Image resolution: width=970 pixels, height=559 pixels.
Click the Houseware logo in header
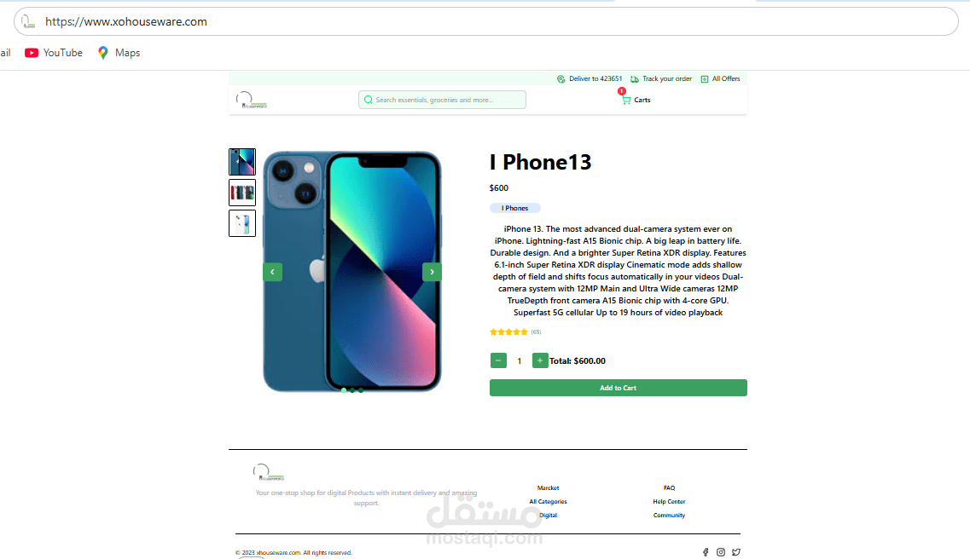point(251,100)
